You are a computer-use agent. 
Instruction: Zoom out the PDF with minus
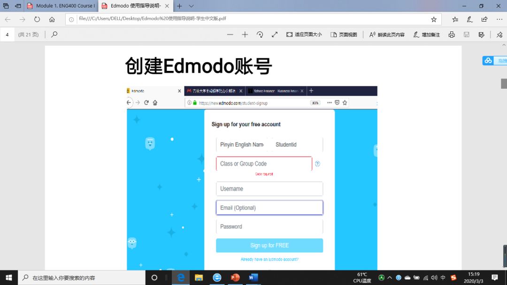(230, 35)
